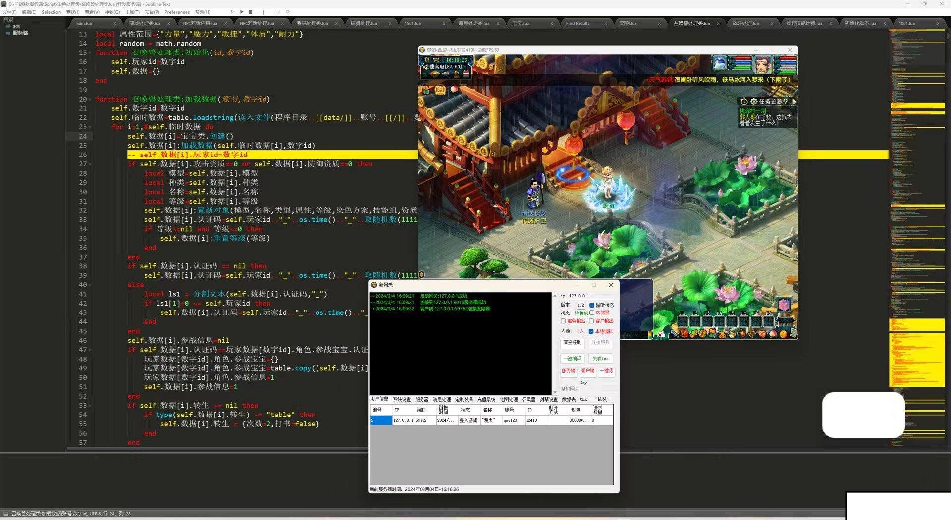The height and width of the screenshot is (520, 951).
Task: Click the scroll icon in game bottom toolbar
Action: 732,335
